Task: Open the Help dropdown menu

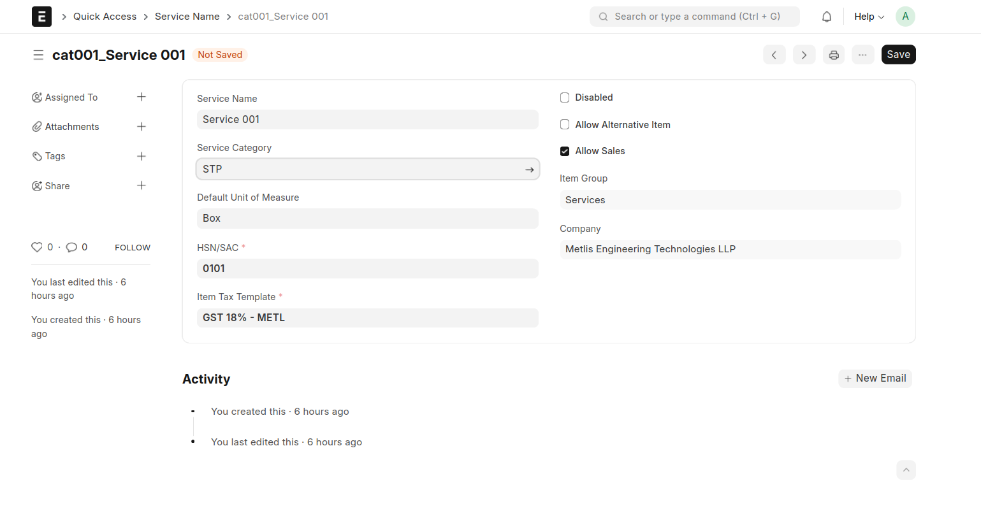Action: point(869,17)
